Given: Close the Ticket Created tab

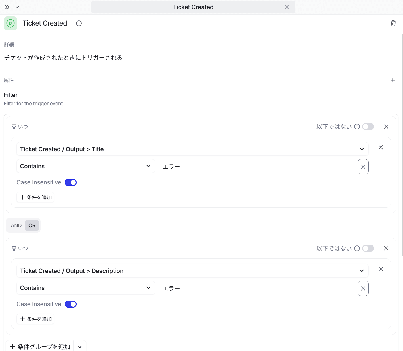Looking at the screenshot, I should [287, 7].
